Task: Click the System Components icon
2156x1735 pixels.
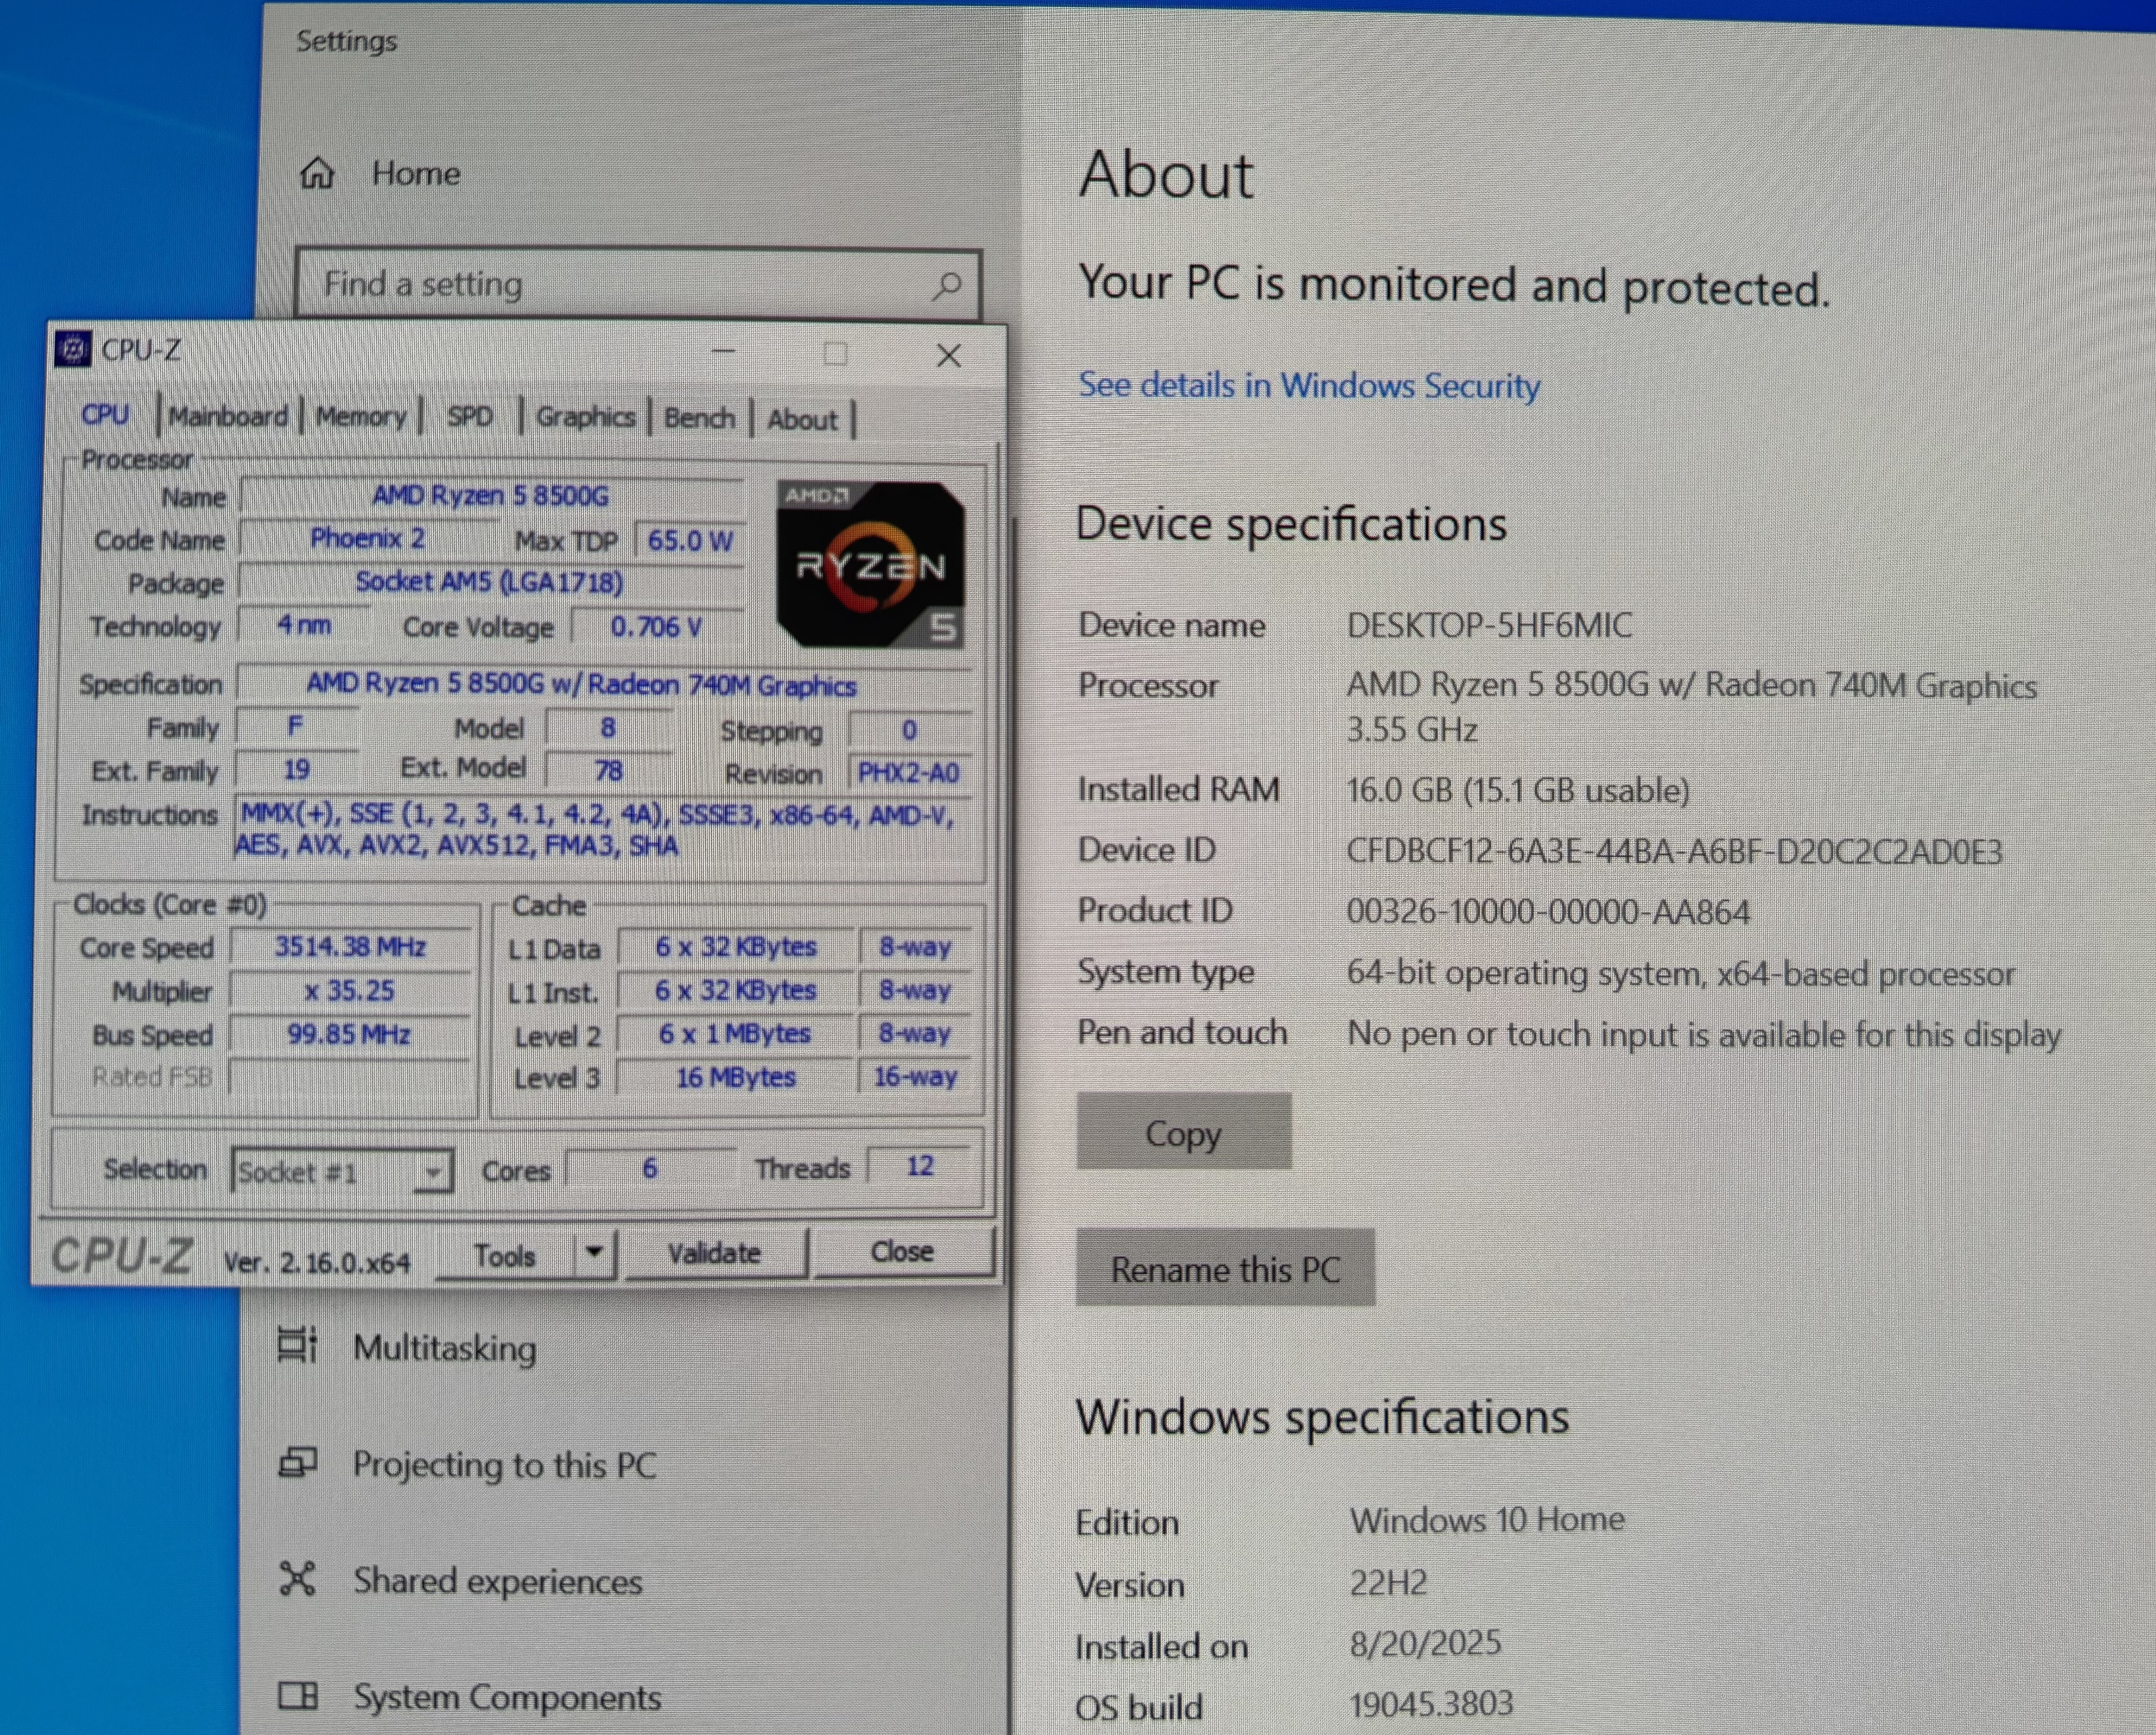Action: click(298, 1695)
